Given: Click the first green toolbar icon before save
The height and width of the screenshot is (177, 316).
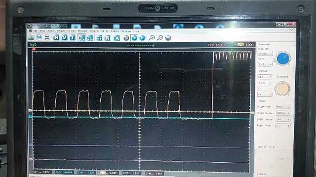Looking at the screenshot, I should [x=31, y=37].
